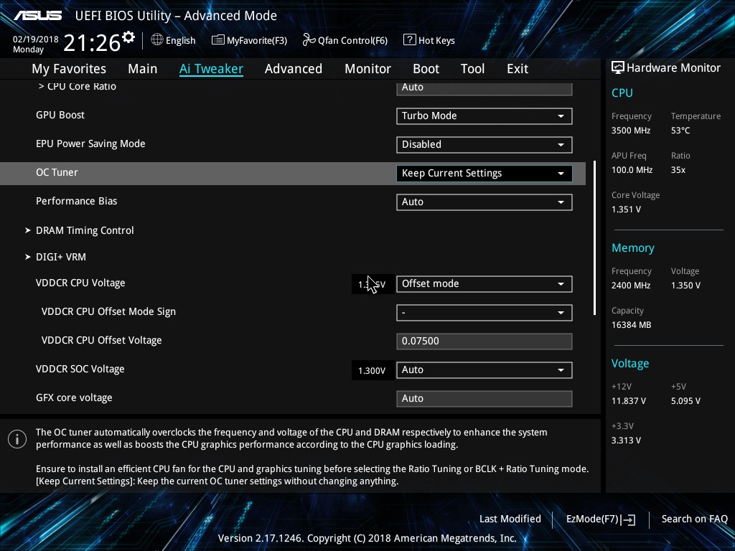Open the OC Tuner dropdown

click(x=484, y=174)
